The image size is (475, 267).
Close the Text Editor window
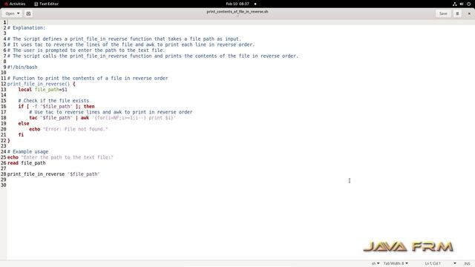(x=469, y=13)
